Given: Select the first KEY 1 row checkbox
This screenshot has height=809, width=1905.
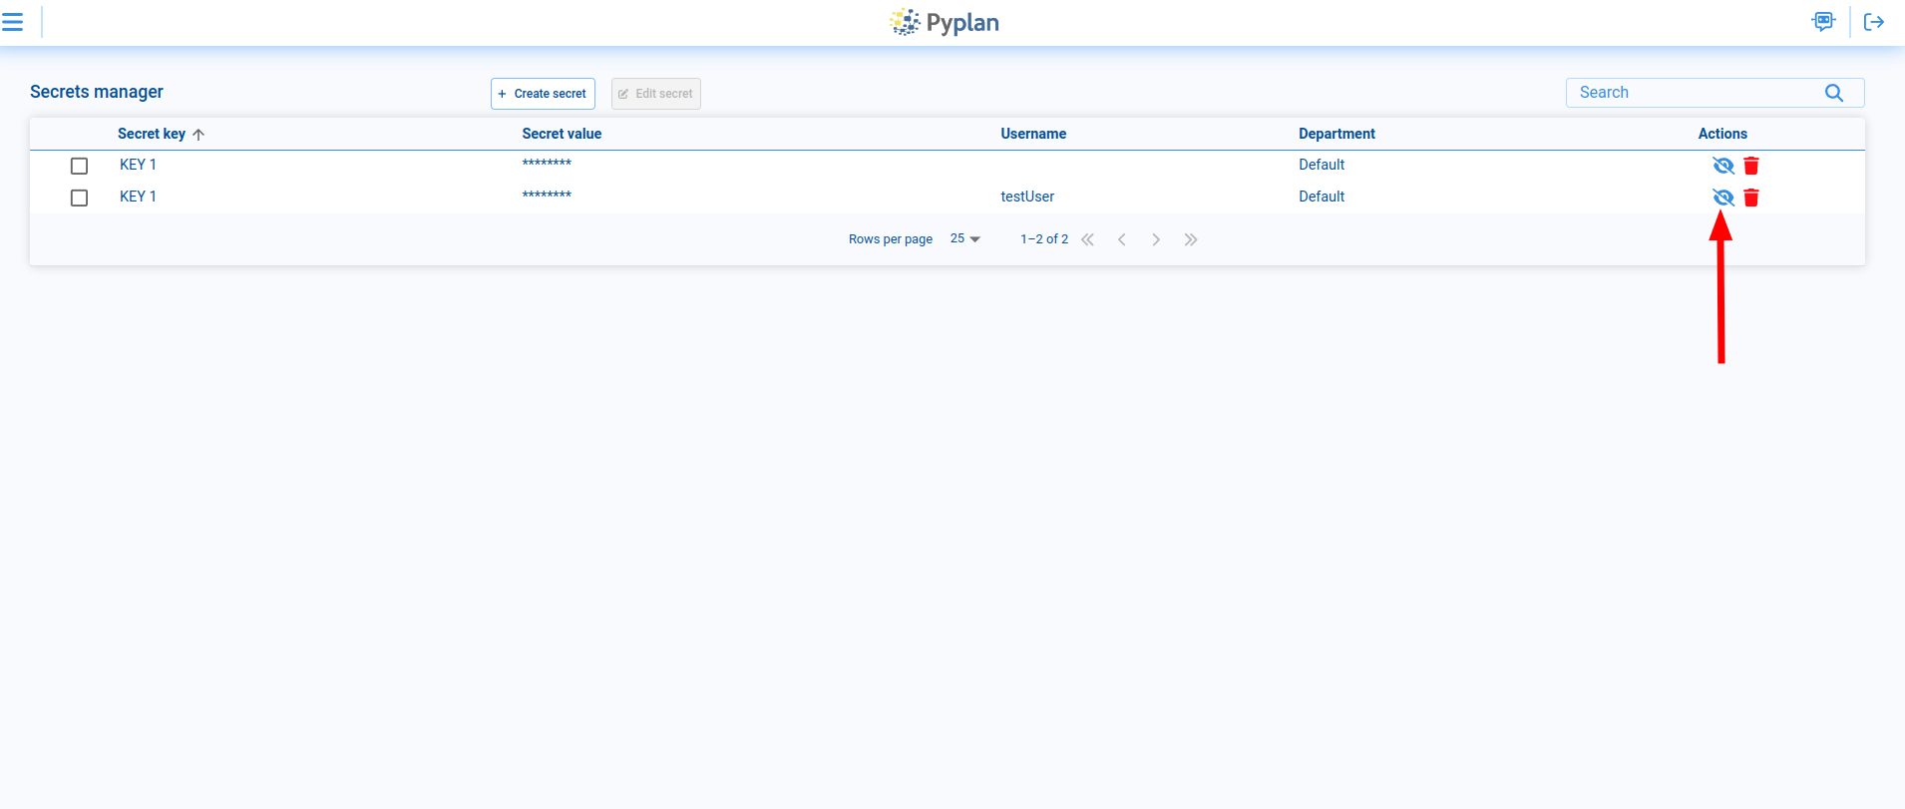Looking at the screenshot, I should 80,166.
